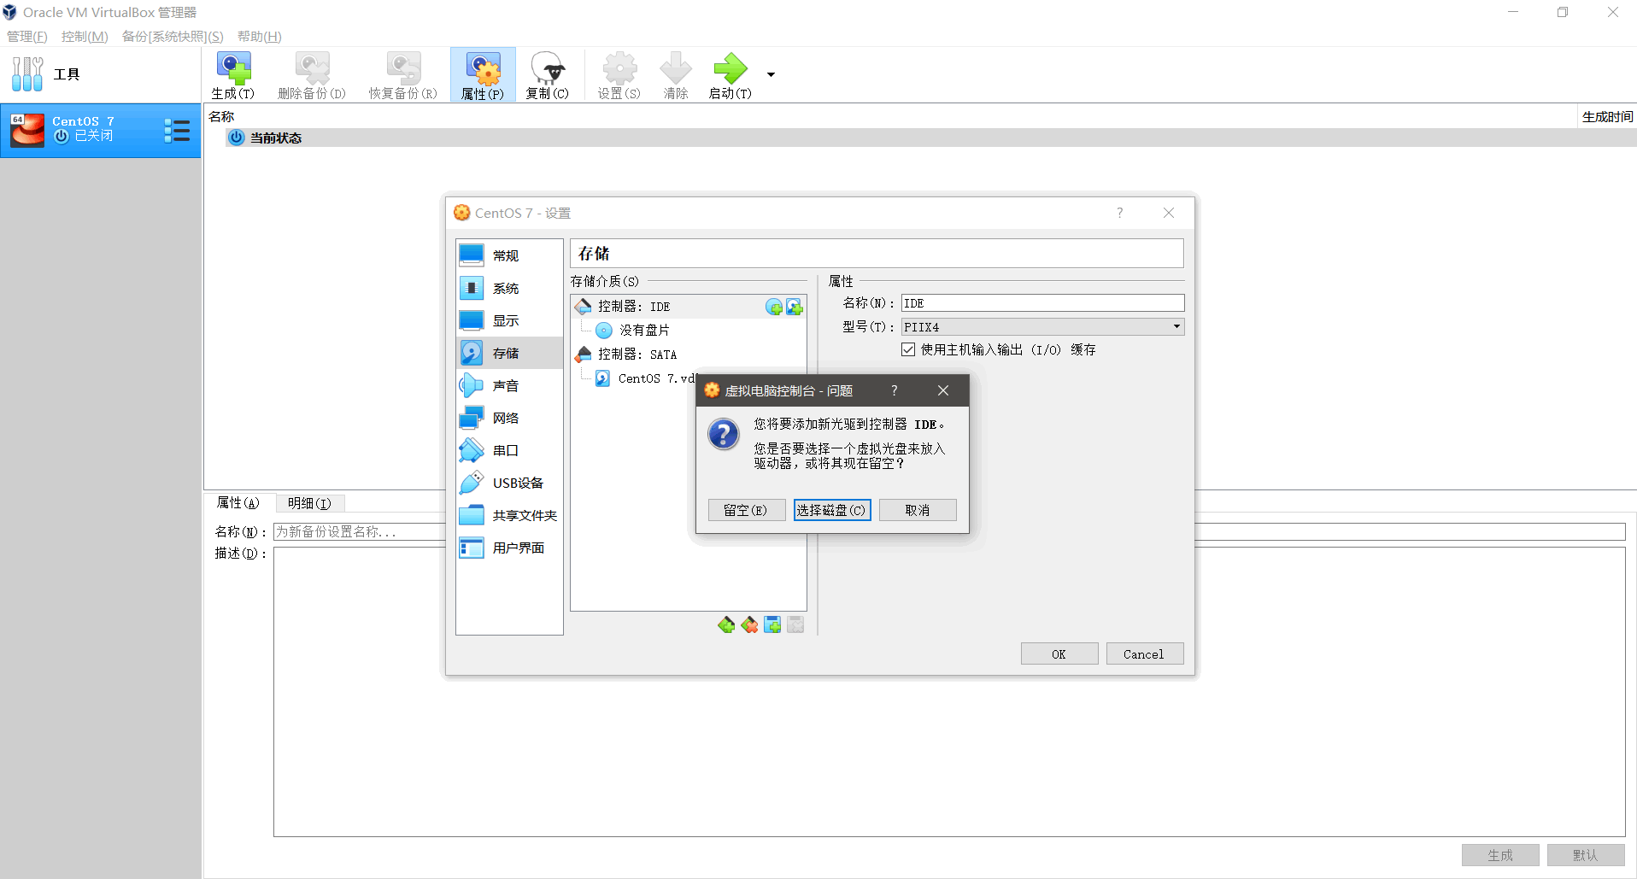Close the 虚拟电脑控制台 - 问题 dialog
1637x879 pixels.
coord(943,390)
